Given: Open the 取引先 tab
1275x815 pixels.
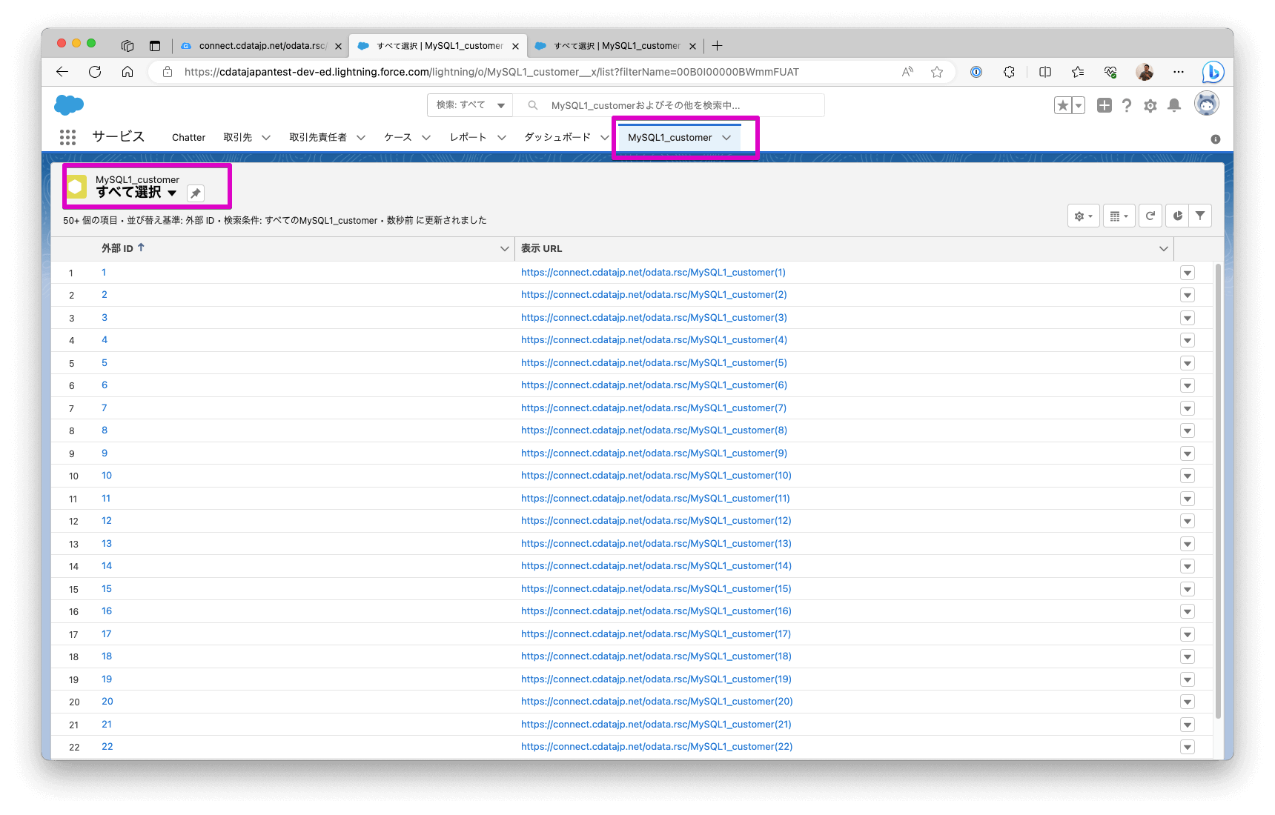Looking at the screenshot, I should click(237, 138).
